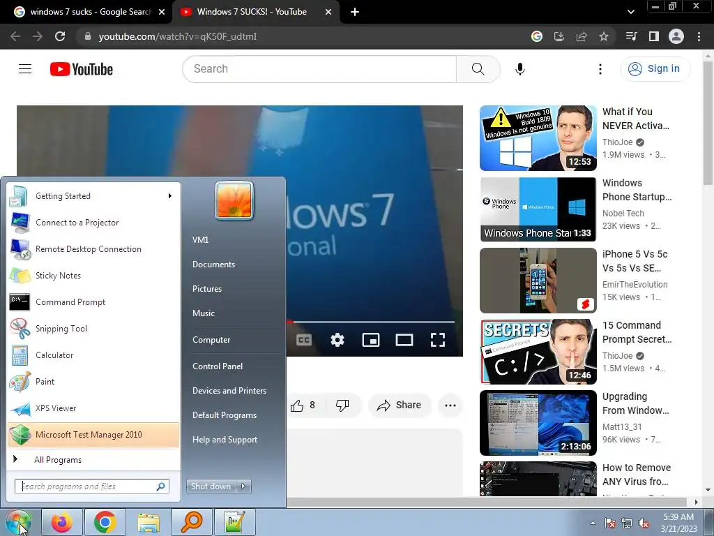
Task: Open the YouTube guide hamburger menu
Action: click(x=25, y=69)
